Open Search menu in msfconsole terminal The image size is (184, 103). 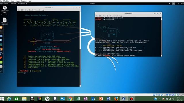point(109,16)
